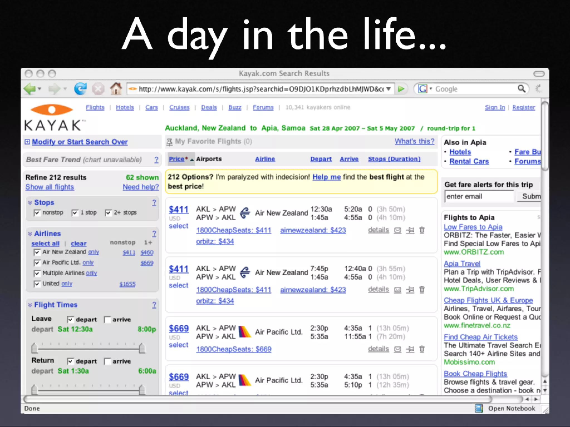The height and width of the screenshot is (427, 570).
Task: Toggle the Air Pacific Ltd. airline checkbox
Action: (37, 263)
